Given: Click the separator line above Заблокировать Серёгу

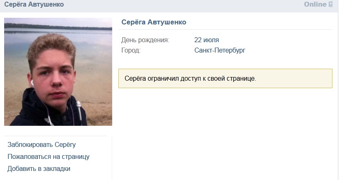Looking at the screenshot, I should pyautogui.click(x=55, y=136).
